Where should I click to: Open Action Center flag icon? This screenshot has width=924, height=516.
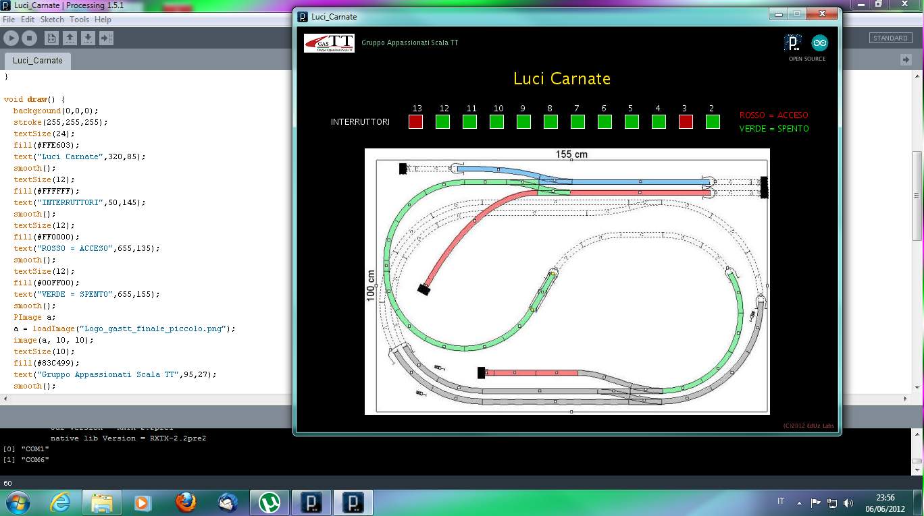point(815,503)
